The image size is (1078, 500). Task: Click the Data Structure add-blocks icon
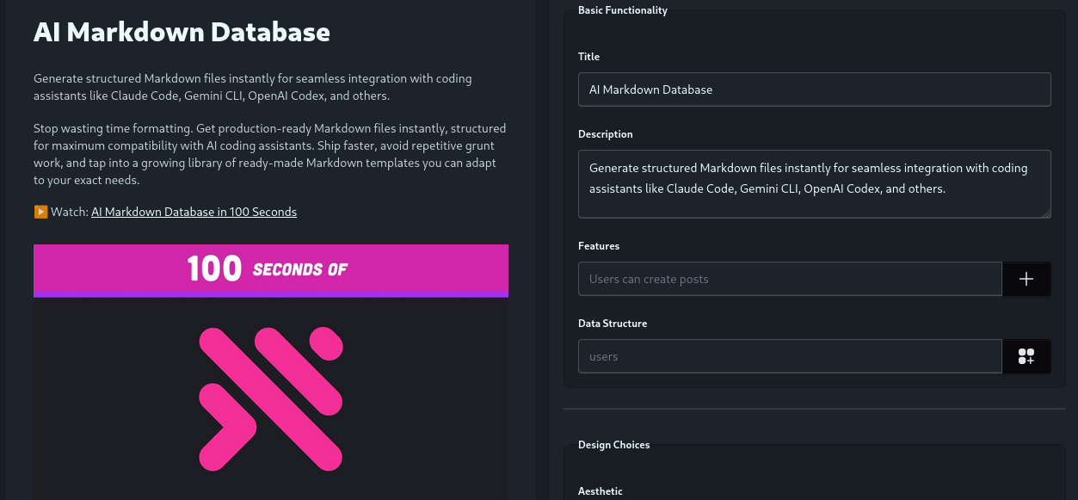pos(1026,356)
